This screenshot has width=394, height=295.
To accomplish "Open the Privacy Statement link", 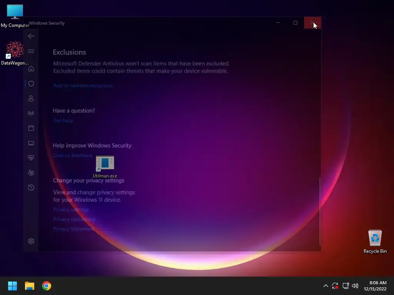I will tap(74, 229).
